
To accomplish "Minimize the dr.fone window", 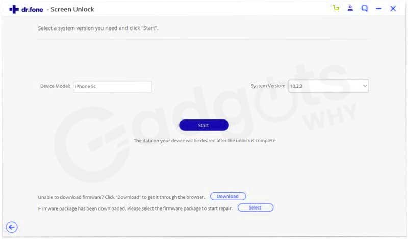I will pyautogui.click(x=379, y=9).
